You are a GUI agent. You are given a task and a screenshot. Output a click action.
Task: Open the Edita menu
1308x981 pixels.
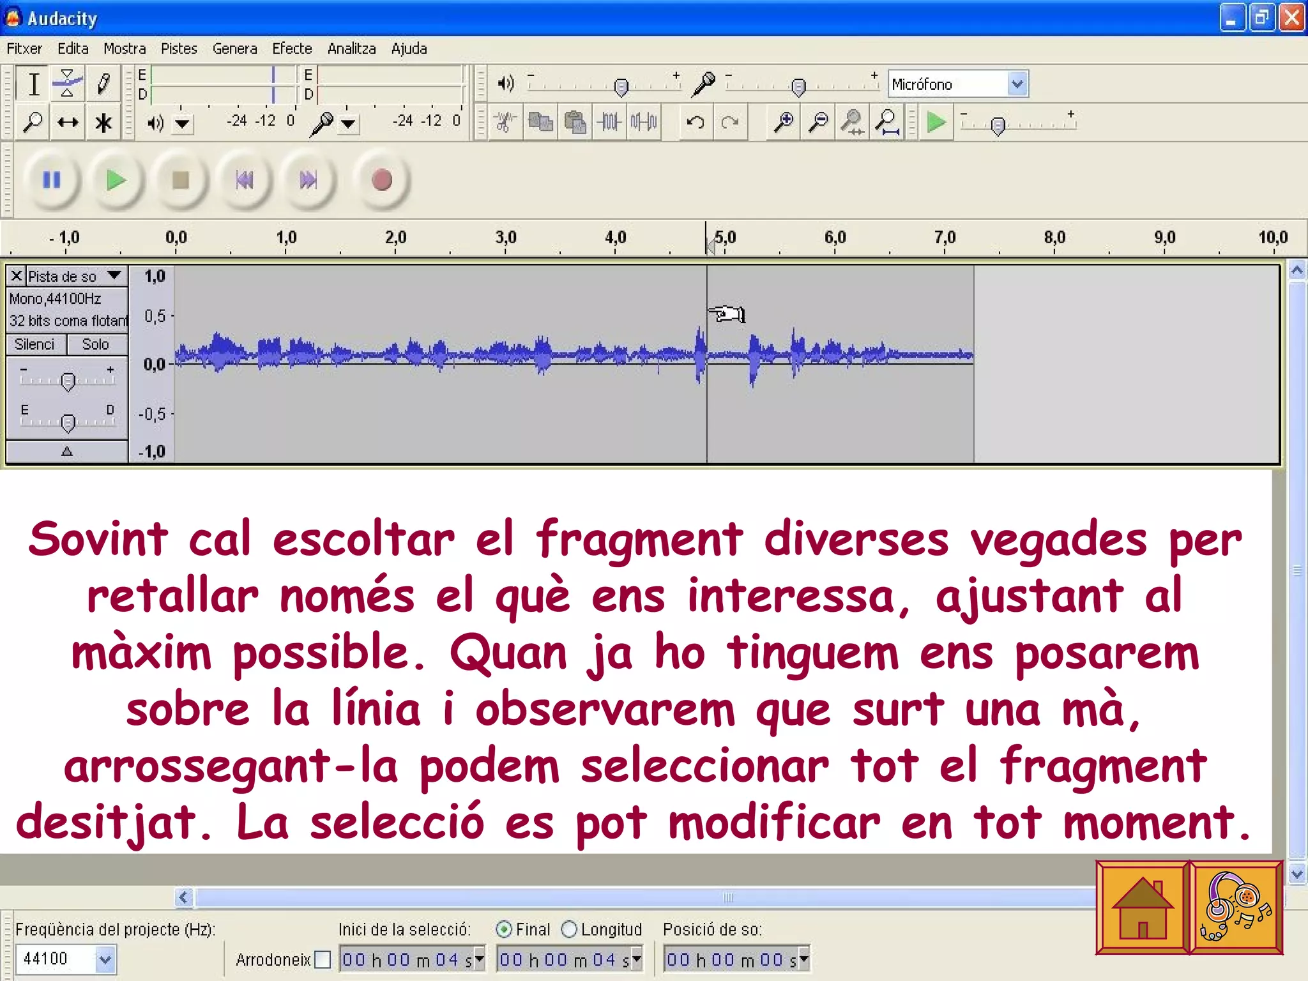73,49
